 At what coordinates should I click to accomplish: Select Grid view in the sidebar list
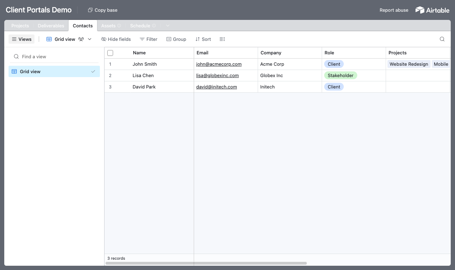tap(54, 71)
